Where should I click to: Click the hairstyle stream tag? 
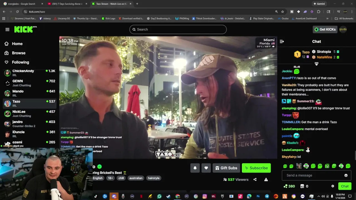click(154, 178)
